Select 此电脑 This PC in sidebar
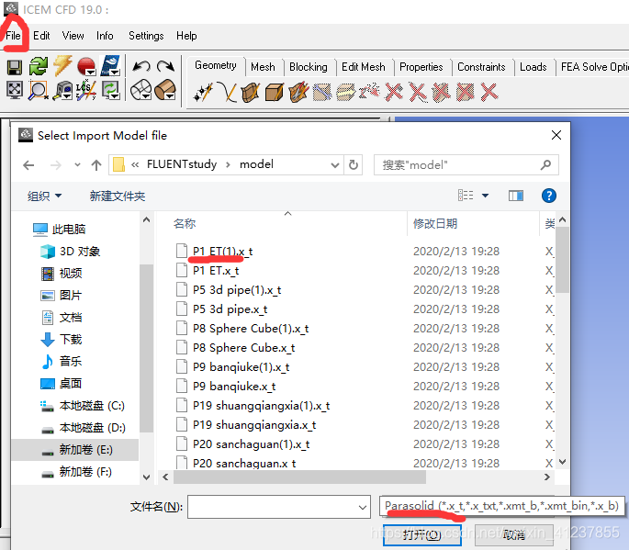This screenshot has width=629, height=550. 60,229
